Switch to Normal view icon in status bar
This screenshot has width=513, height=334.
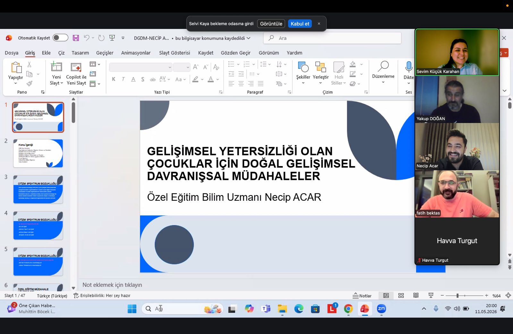pyautogui.click(x=386, y=295)
